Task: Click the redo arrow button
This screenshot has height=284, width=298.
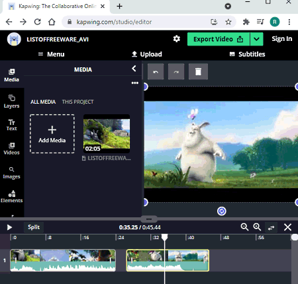Action: (x=176, y=71)
